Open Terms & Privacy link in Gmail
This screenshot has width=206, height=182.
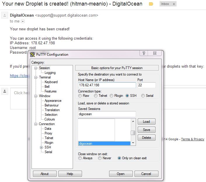[193, 139]
